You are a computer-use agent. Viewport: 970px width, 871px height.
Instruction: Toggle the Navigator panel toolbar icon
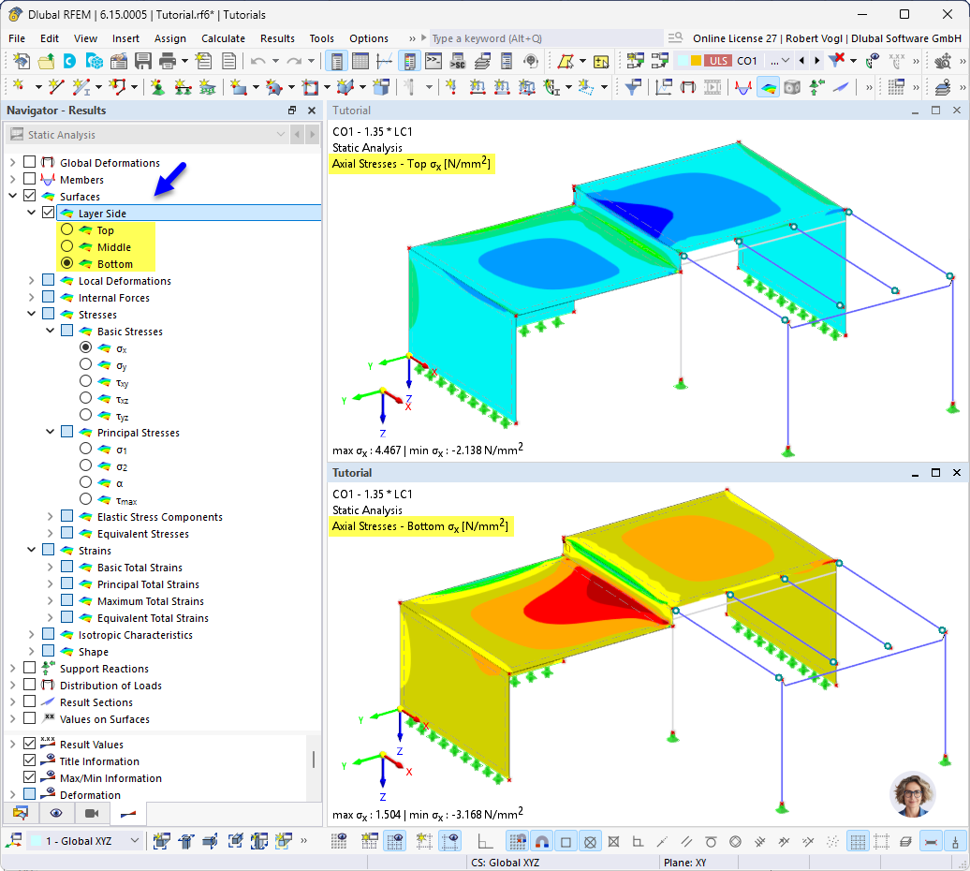336,61
